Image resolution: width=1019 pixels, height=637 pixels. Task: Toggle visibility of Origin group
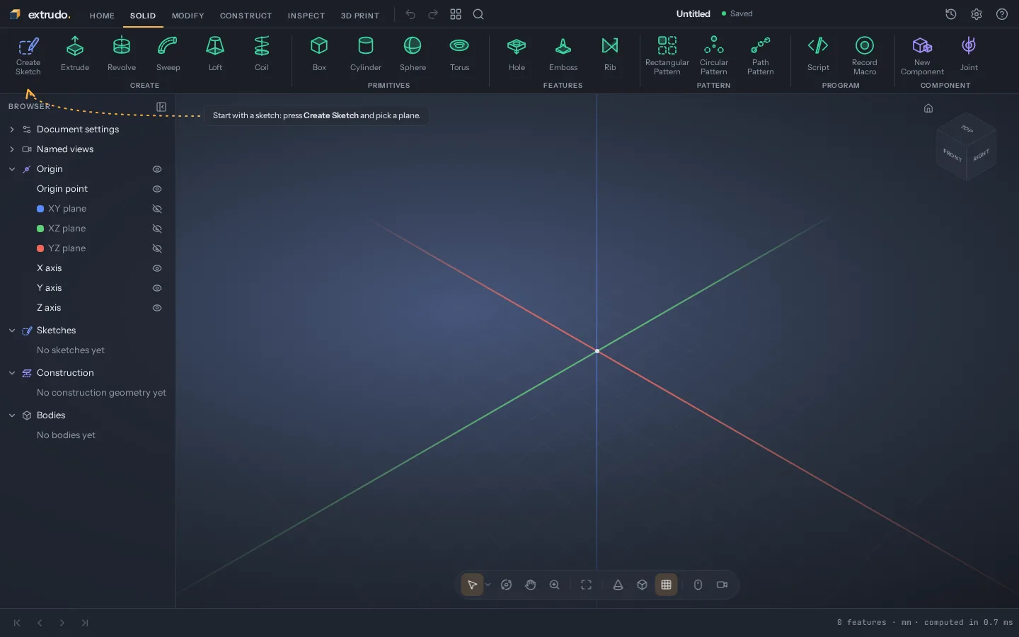click(157, 169)
